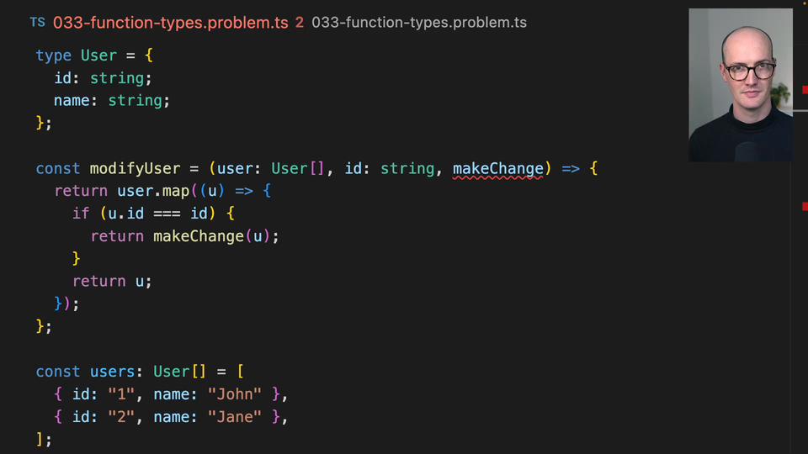Click the User[] annotation on users constant
This screenshot has width=808, height=454.
click(180, 372)
